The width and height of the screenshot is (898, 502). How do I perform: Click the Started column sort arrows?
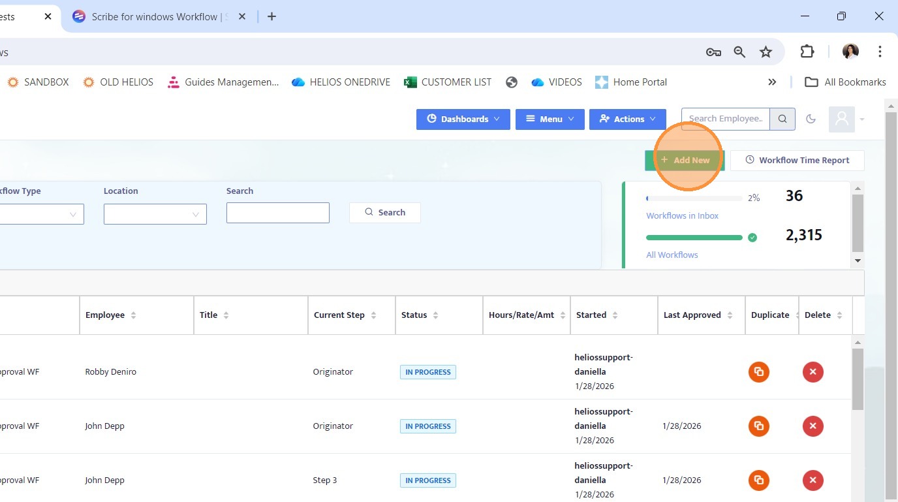tap(615, 315)
